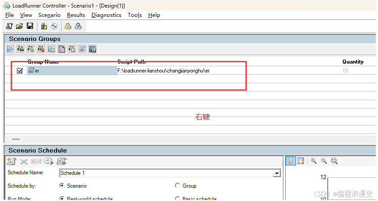Click the clock start-time schedule icon

[49, 161]
